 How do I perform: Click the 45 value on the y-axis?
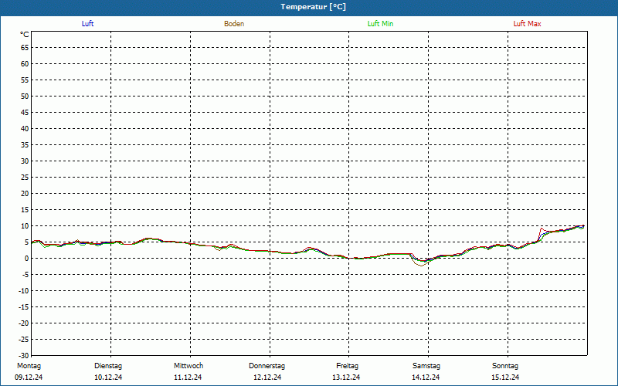tap(25, 112)
